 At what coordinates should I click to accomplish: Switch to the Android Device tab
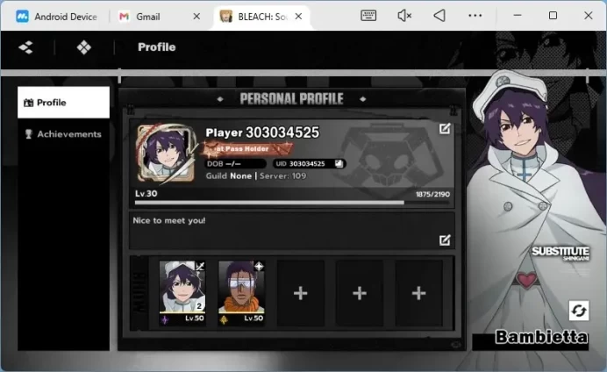tap(56, 17)
